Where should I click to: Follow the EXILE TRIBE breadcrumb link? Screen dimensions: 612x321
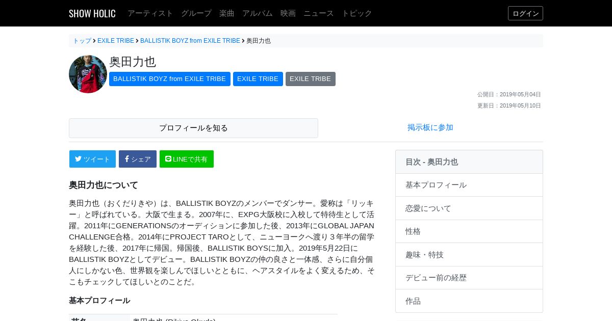pyautogui.click(x=116, y=41)
